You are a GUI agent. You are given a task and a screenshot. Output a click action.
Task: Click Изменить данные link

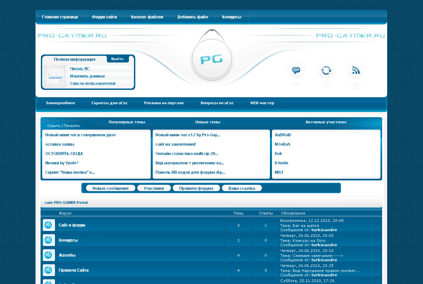(x=87, y=76)
